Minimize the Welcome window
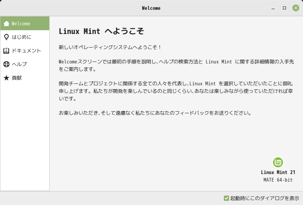Image resolution: width=303 pixels, height=205 pixels. click(273, 8)
